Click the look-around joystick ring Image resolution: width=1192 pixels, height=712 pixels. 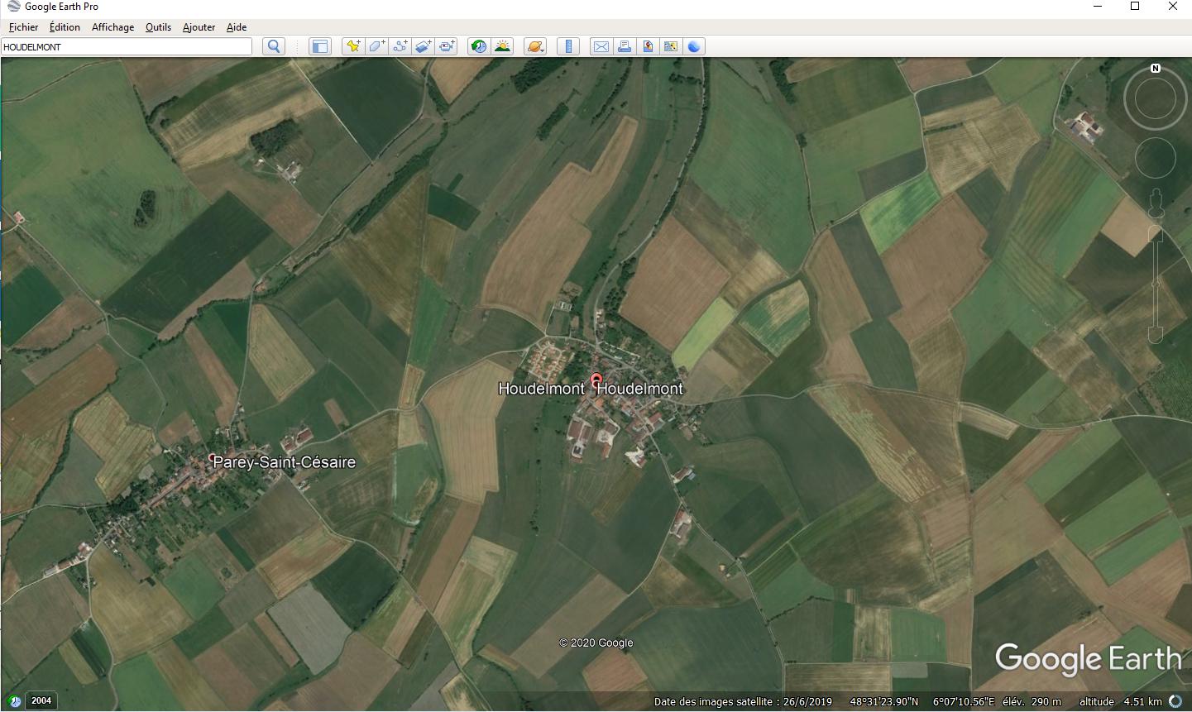[x=1156, y=100]
